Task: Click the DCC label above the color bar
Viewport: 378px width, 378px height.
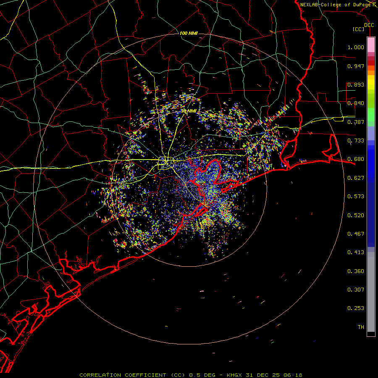Action: click(x=369, y=25)
